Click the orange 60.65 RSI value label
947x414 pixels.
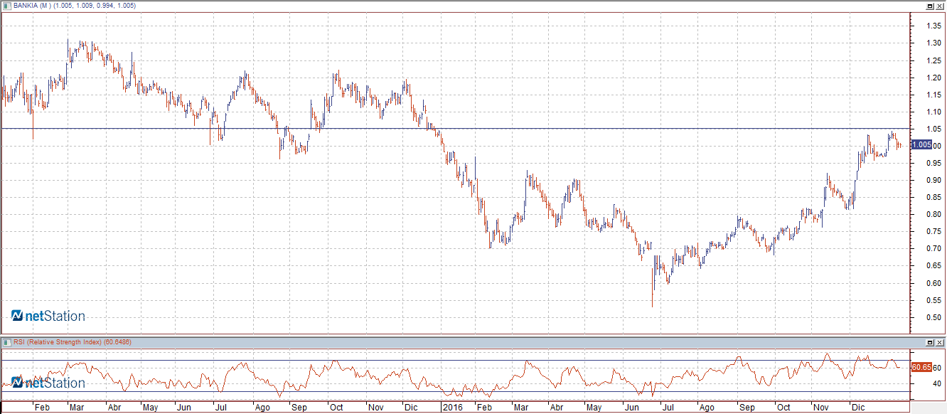pyautogui.click(x=921, y=367)
